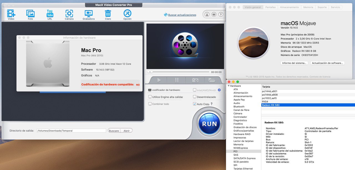
Task: Click the macOS Mojave desert icon
Action: 253,43
